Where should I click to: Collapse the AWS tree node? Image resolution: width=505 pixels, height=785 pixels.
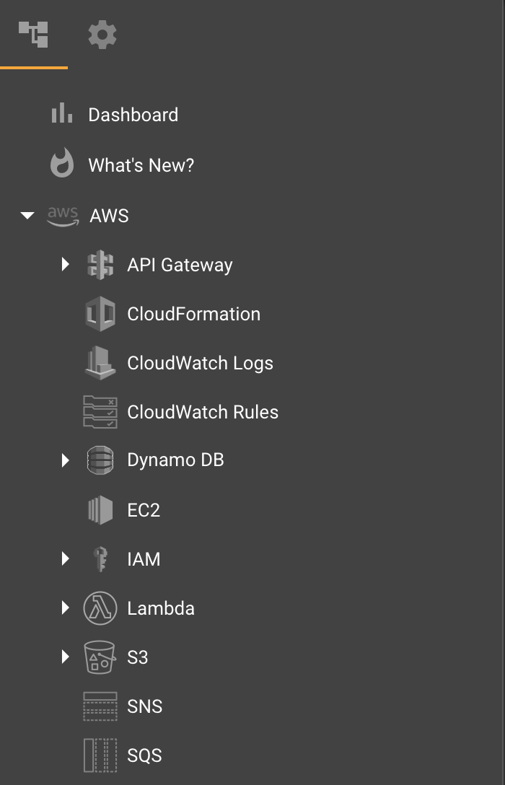point(27,216)
